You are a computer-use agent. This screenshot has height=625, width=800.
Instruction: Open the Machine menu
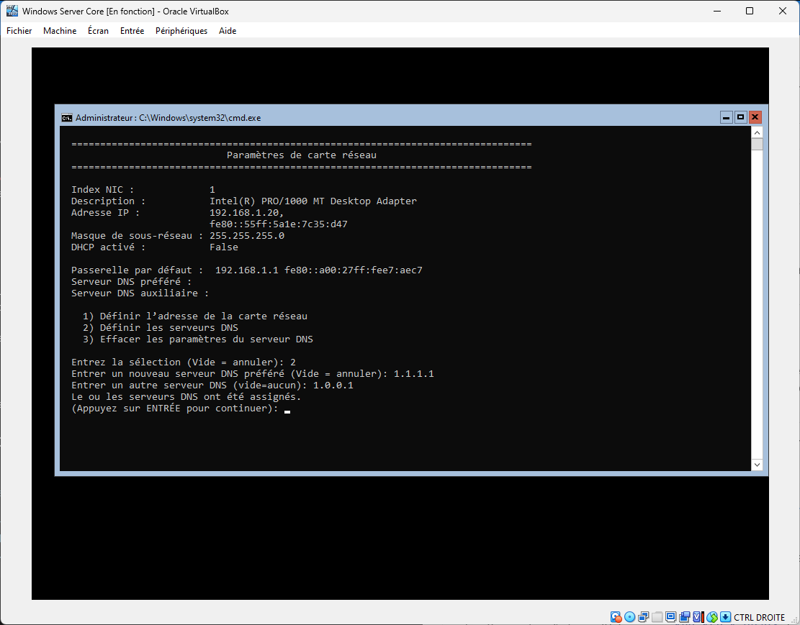coord(60,31)
